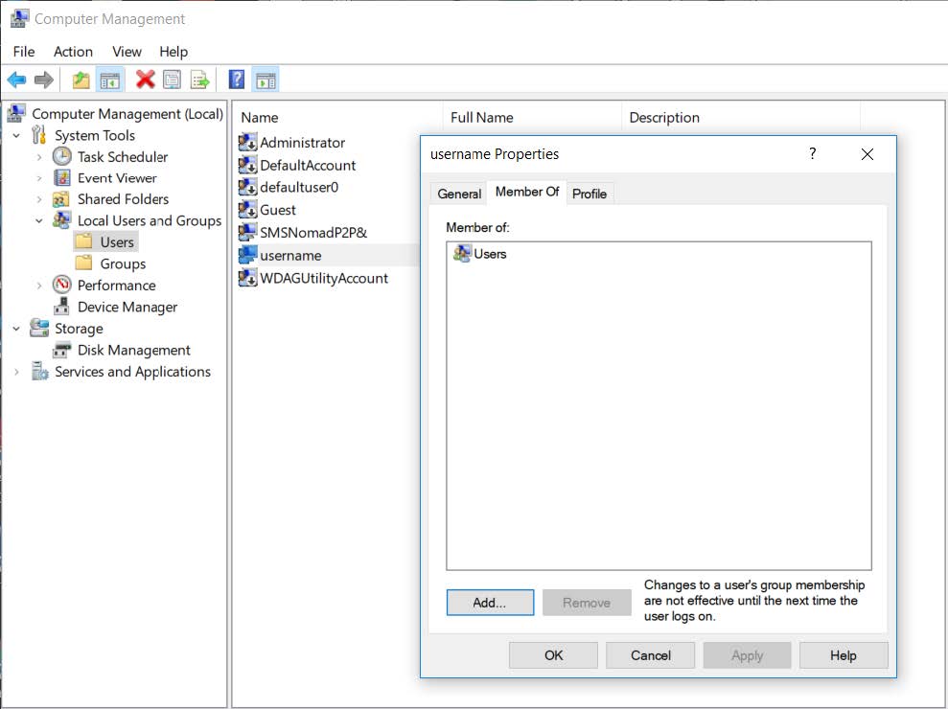Viewport: 948px width, 709px height.
Task: Open Properties via the toolbar icon
Action: [x=171, y=79]
